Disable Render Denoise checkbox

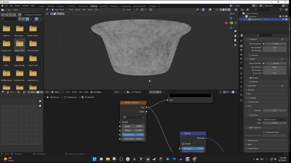[x=251, y=78]
